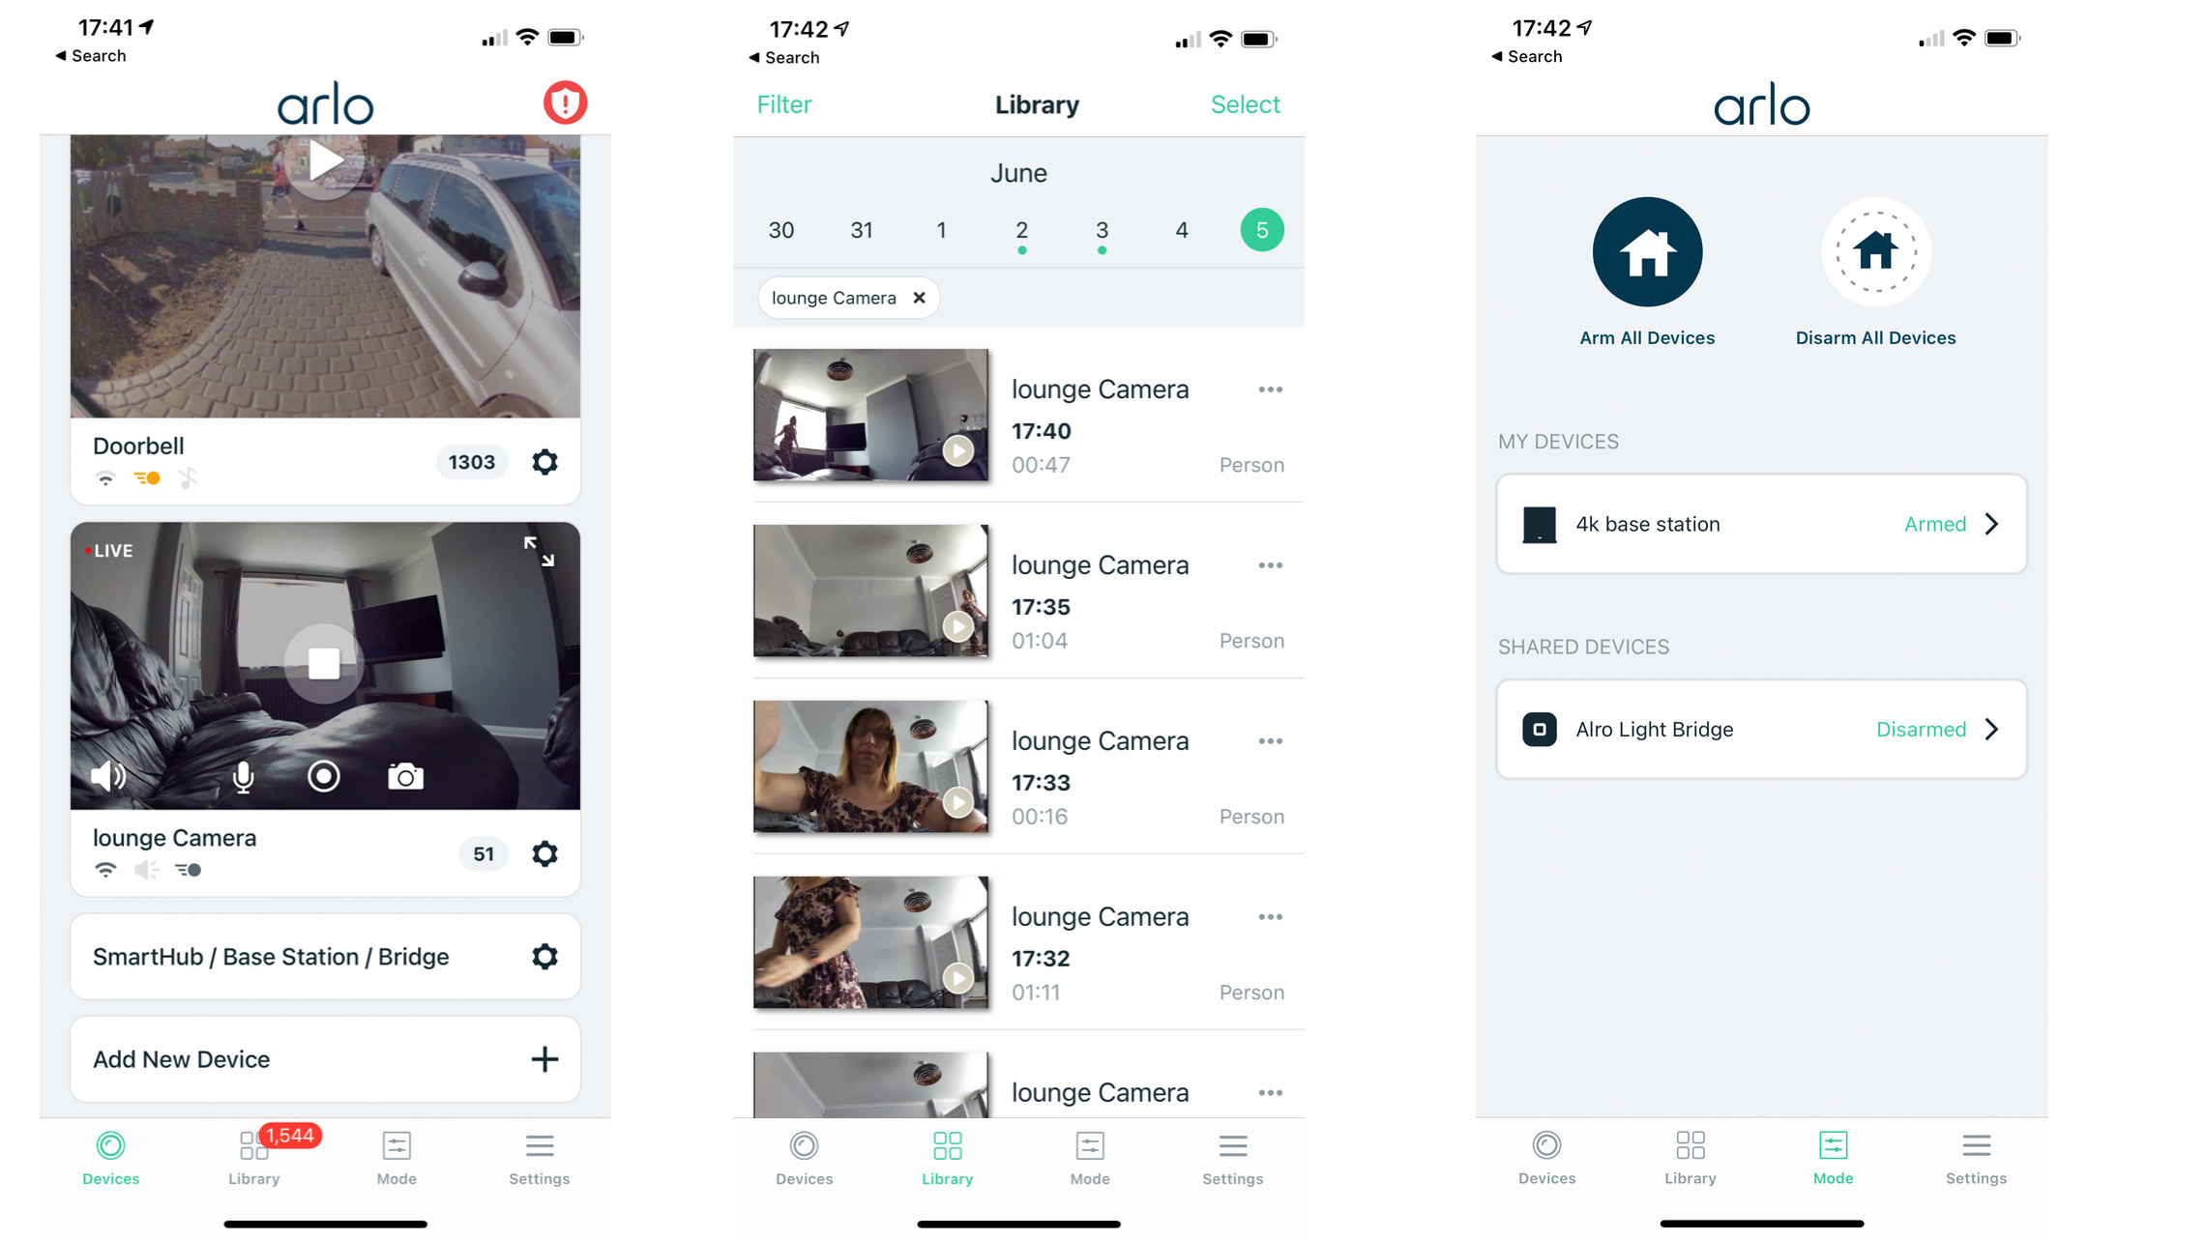
Task: Tap the volume icon on lounge Camera live view
Action: coord(104,775)
